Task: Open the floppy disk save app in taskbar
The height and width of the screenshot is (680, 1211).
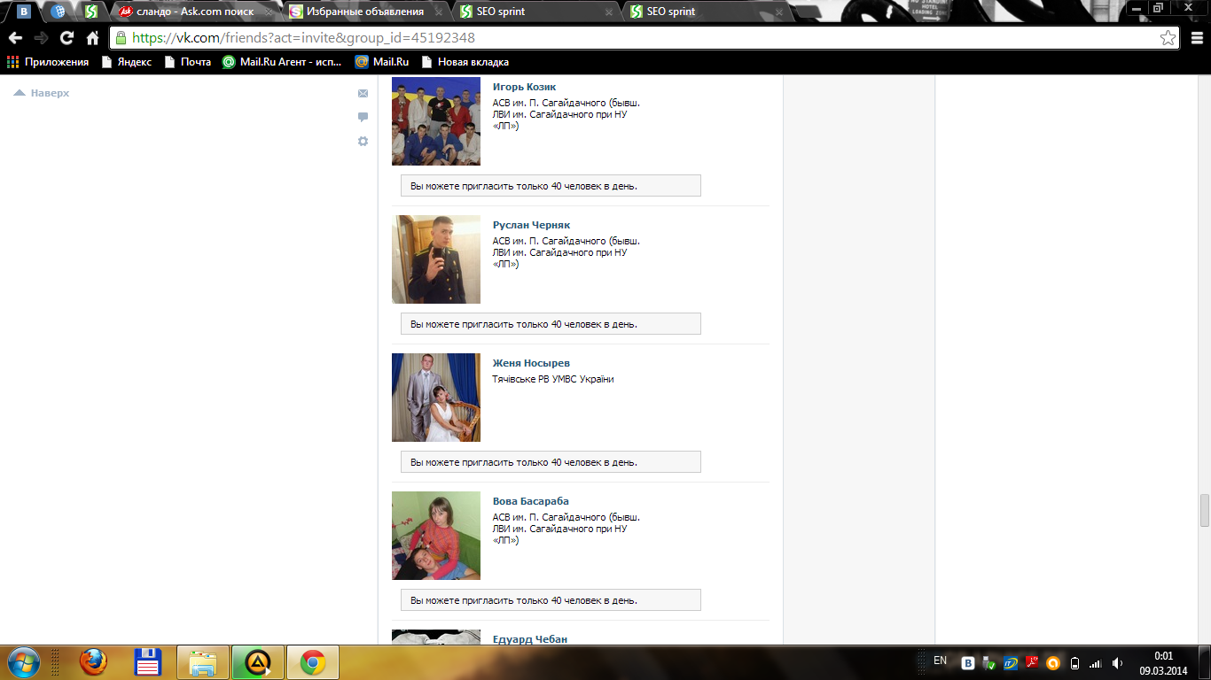Action: 147,662
